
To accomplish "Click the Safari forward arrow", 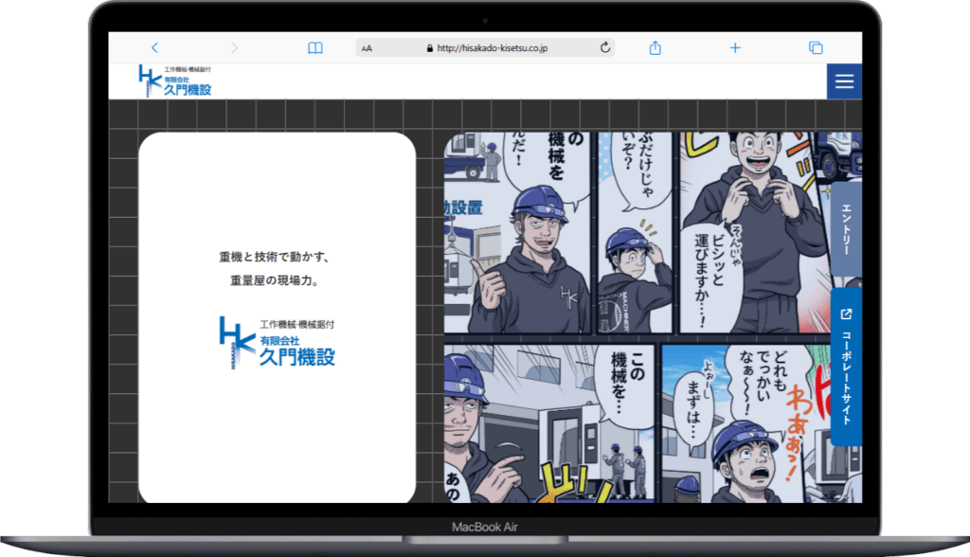I will coord(234,47).
